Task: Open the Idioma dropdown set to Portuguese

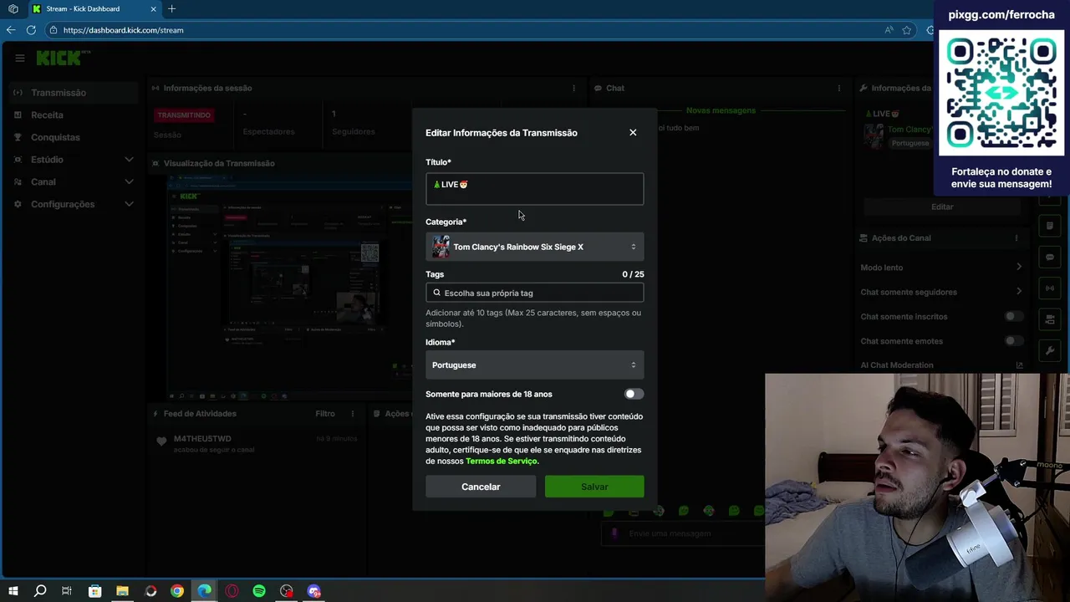Action: pyautogui.click(x=534, y=365)
